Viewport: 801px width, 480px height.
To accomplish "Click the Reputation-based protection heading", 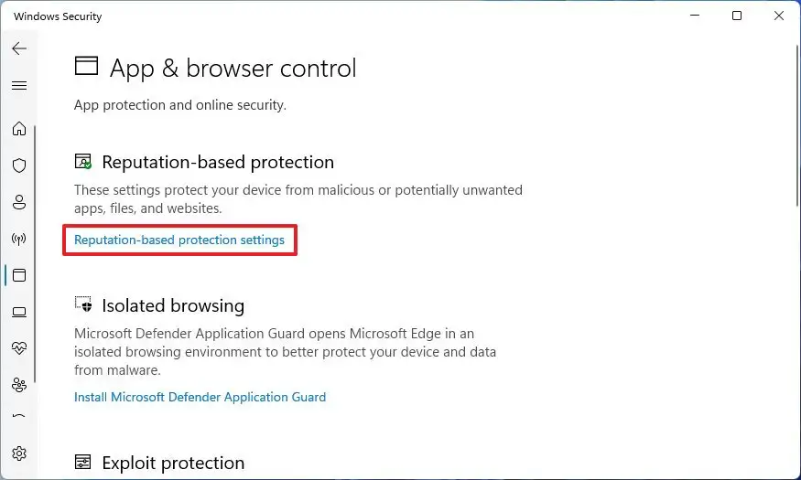I will click(218, 162).
